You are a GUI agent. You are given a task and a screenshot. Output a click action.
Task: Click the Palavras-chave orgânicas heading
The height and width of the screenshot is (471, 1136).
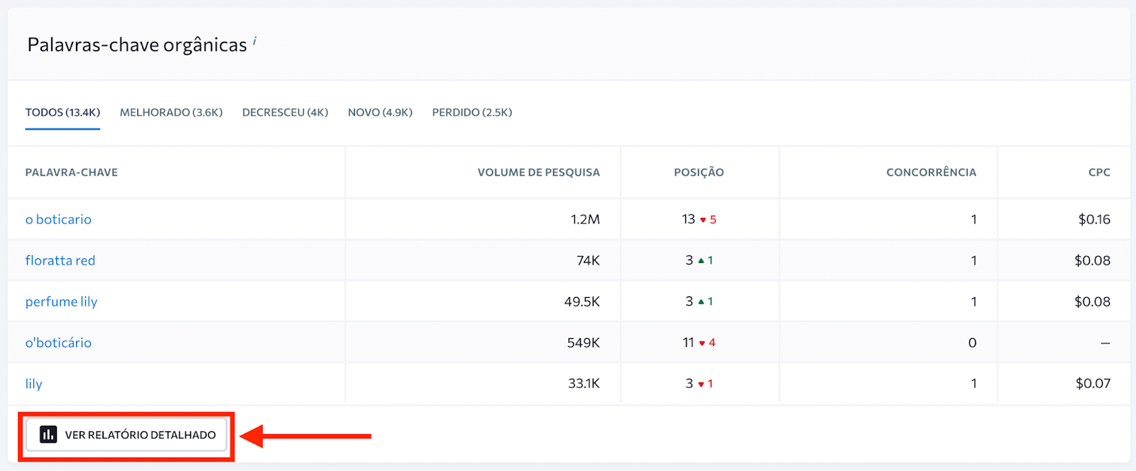pyautogui.click(x=137, y=45)
